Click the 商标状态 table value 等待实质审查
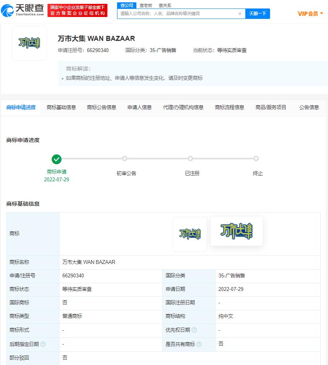The height and width of the screenshot is (365, 328). [77, 289]
